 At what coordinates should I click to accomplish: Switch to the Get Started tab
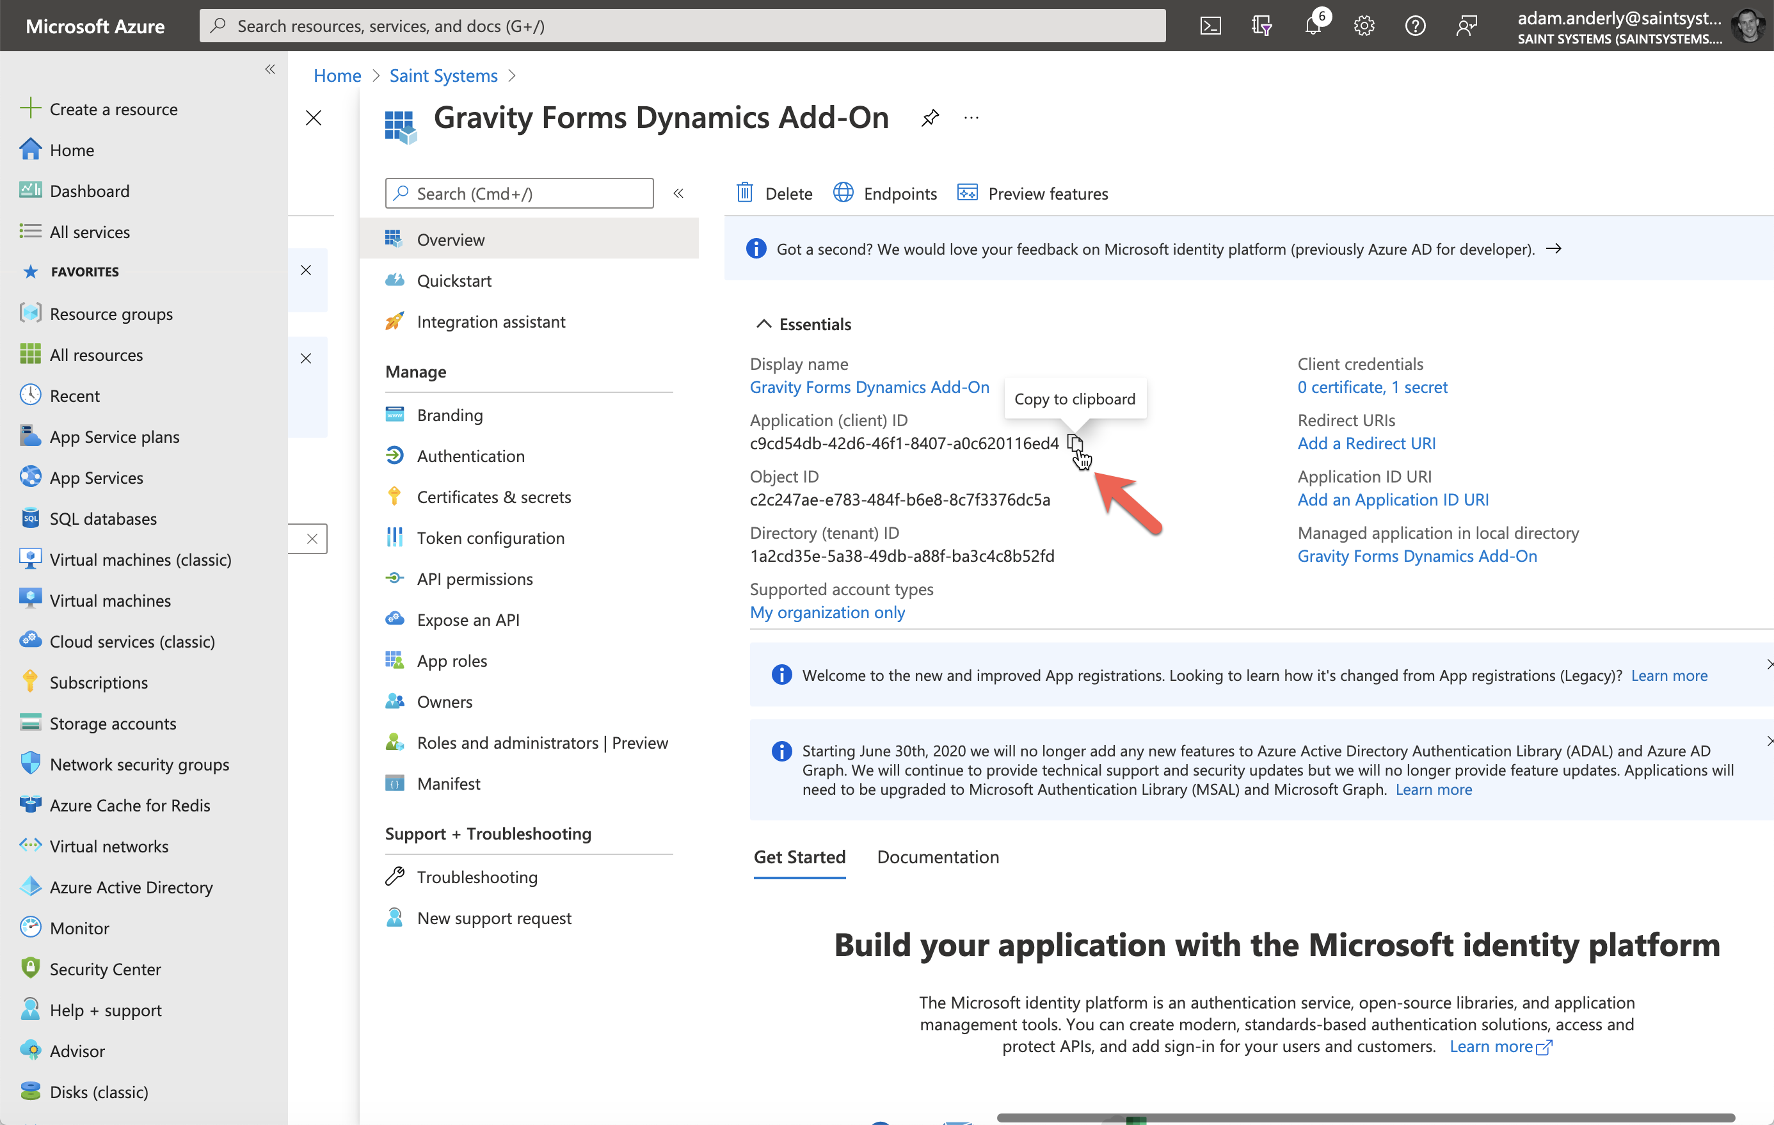click(x=799, y=857)
